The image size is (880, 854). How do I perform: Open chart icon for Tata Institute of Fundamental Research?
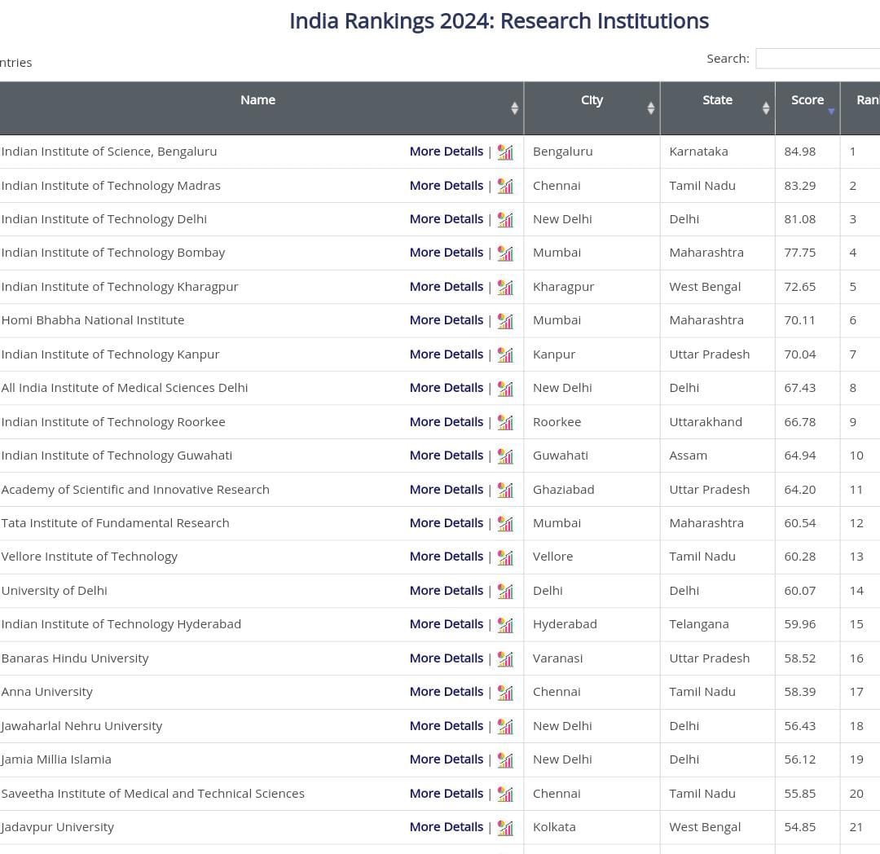tap(505, 523)
